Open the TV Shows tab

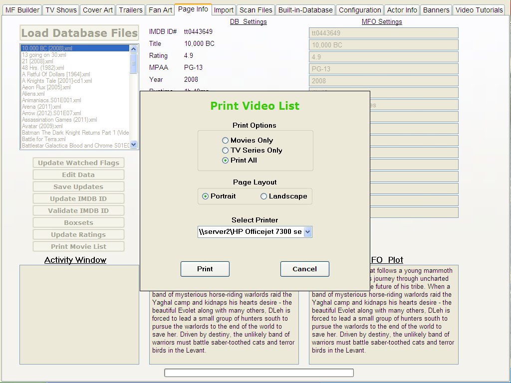tap(61, 10)
